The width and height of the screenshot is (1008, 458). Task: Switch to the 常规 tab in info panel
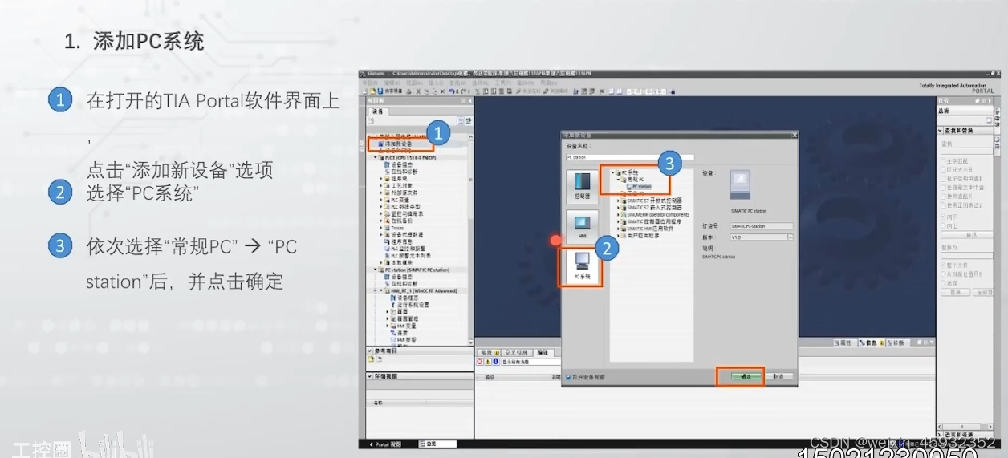(489, 353)
